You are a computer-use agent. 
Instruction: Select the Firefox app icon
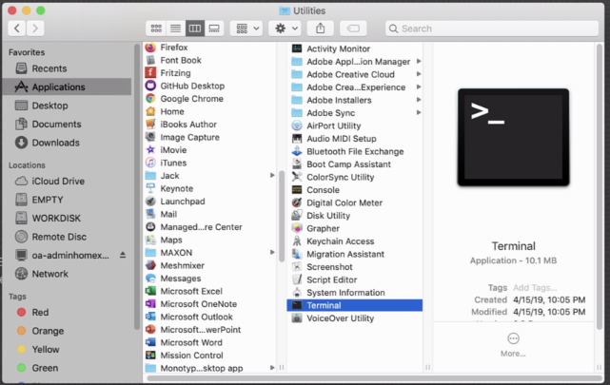tap(150, 47)
